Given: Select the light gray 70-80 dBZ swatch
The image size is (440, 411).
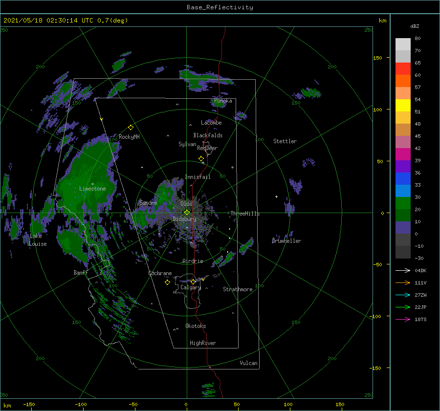Looking at the screenshot, I should (403, 44).
